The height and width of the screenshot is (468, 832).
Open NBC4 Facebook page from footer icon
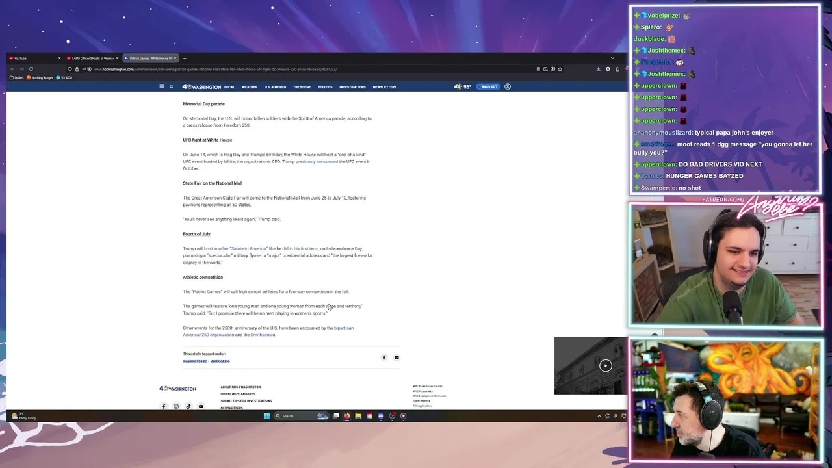(164, 406)
